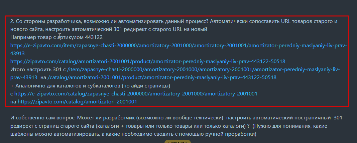Click the '+ Аналогично для каталогов' line

point(90,86)
